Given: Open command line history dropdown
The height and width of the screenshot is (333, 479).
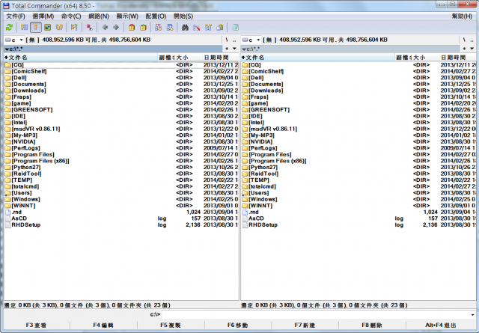Looking at the screenshot, I should (472, 314).
